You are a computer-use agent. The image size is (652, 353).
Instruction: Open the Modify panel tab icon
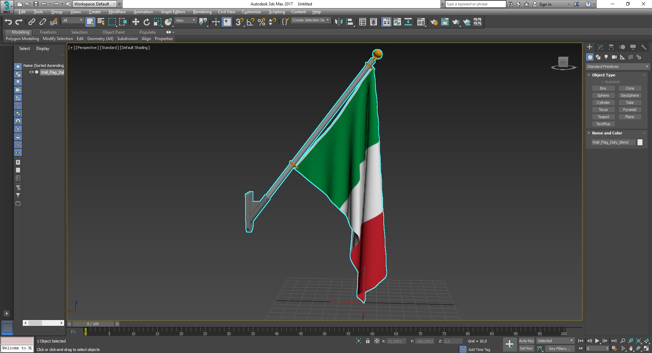tap(600, 47)
